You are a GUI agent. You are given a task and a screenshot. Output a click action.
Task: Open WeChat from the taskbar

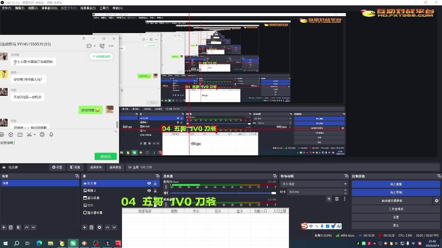(x=73, y=244)
